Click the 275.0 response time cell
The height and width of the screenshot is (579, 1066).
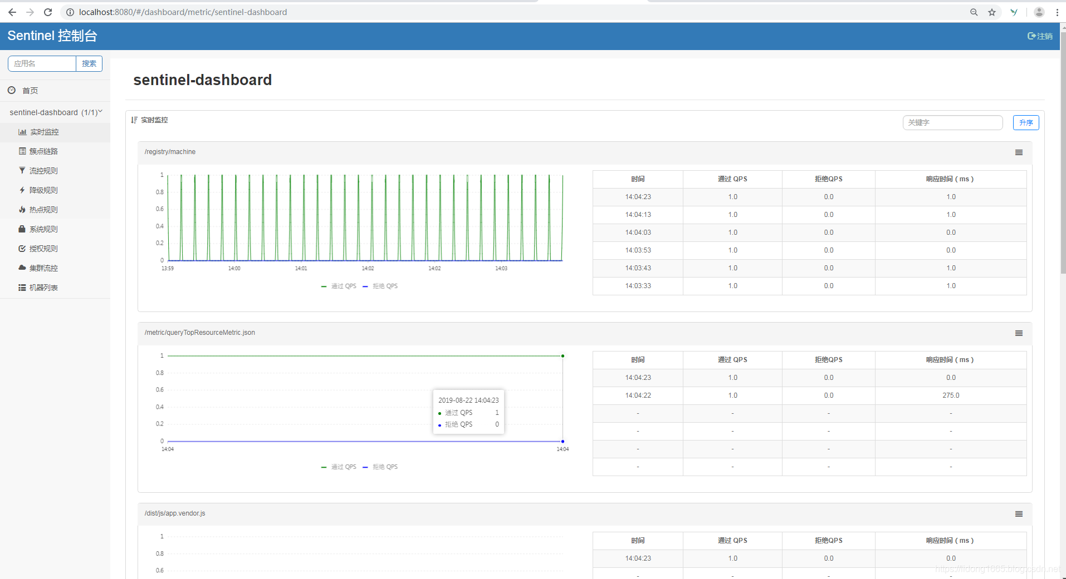coord(951,395)
